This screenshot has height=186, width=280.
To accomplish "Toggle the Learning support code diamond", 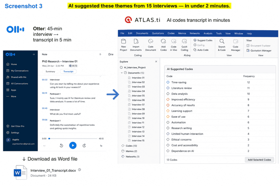I will pos(168,111).
